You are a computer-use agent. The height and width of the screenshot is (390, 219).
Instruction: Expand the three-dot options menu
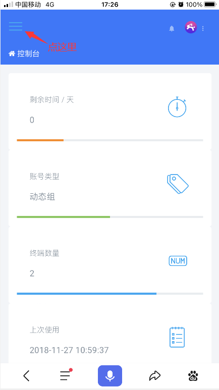pyautogui.click(x=203, y=28)
